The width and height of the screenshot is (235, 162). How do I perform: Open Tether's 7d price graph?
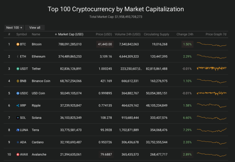pos(211,69)
